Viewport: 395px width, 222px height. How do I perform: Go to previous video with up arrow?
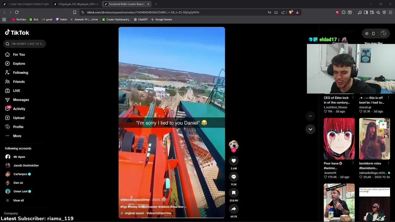pyautogui.click(x=310, y=116)
